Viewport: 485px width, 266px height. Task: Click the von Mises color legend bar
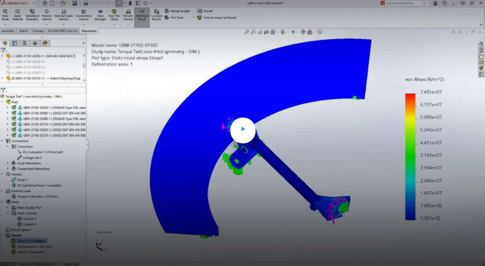coord(410,156)
